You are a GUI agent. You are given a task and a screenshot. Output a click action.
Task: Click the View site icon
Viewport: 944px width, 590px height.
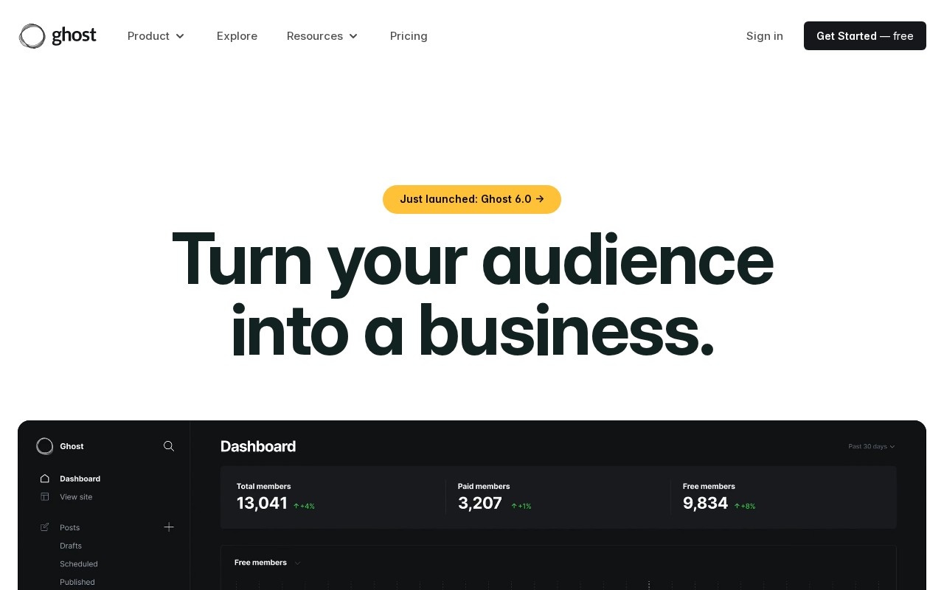tap(45, 497)
